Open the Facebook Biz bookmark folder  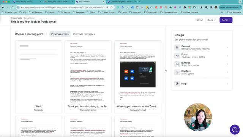tap(151, 12)
